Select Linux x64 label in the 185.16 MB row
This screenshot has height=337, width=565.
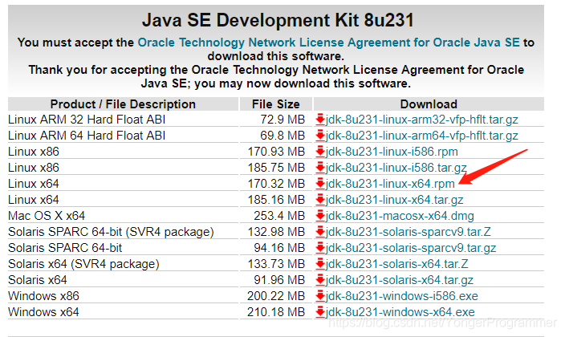pos(34,200)
